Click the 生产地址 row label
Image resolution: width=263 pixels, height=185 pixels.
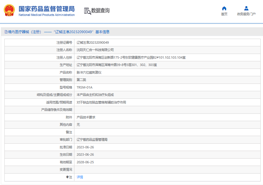point(66,65)
